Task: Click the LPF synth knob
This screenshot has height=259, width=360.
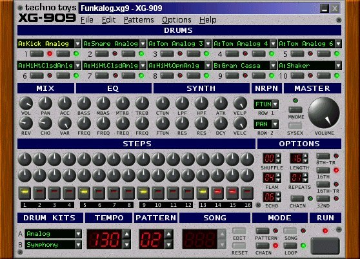Action: point(182,103)
